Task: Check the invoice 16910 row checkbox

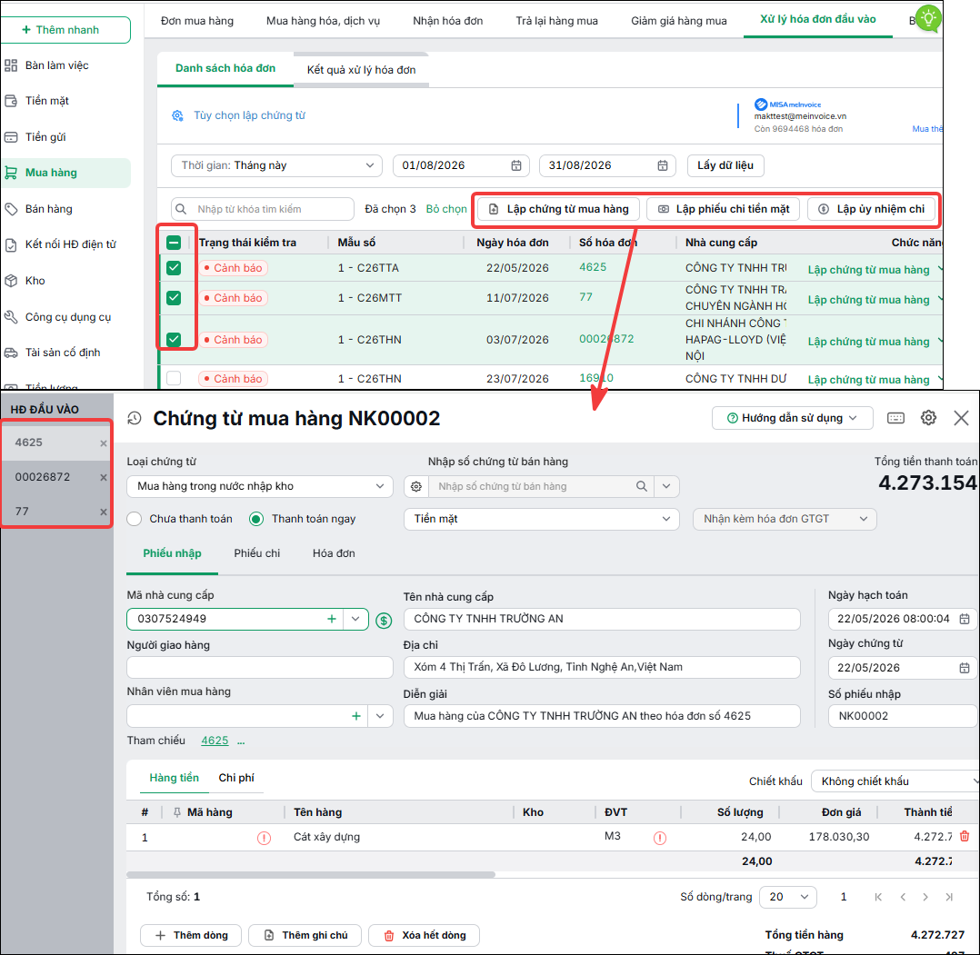Action: click(x=174, y=379)
